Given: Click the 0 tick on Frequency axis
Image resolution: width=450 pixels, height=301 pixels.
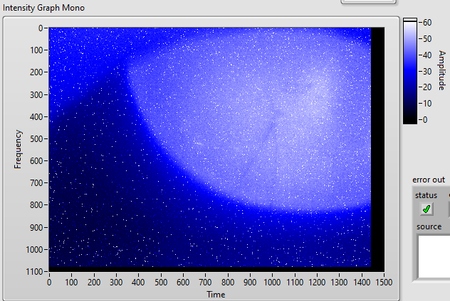Looking at the screenshot, I should pyautogui.click(x=41, y=28).
